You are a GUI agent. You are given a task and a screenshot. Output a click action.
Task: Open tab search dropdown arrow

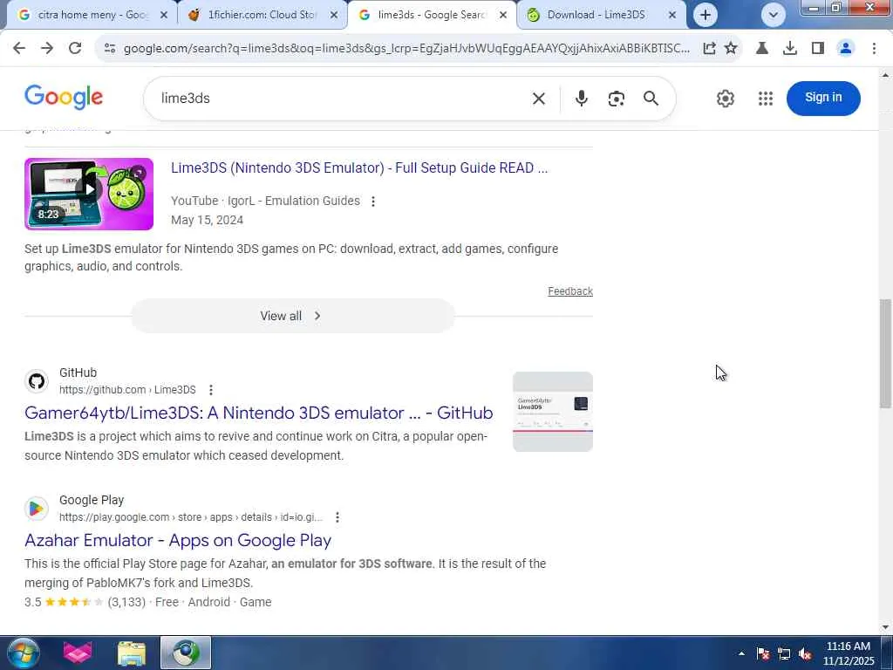click(773, 15)
